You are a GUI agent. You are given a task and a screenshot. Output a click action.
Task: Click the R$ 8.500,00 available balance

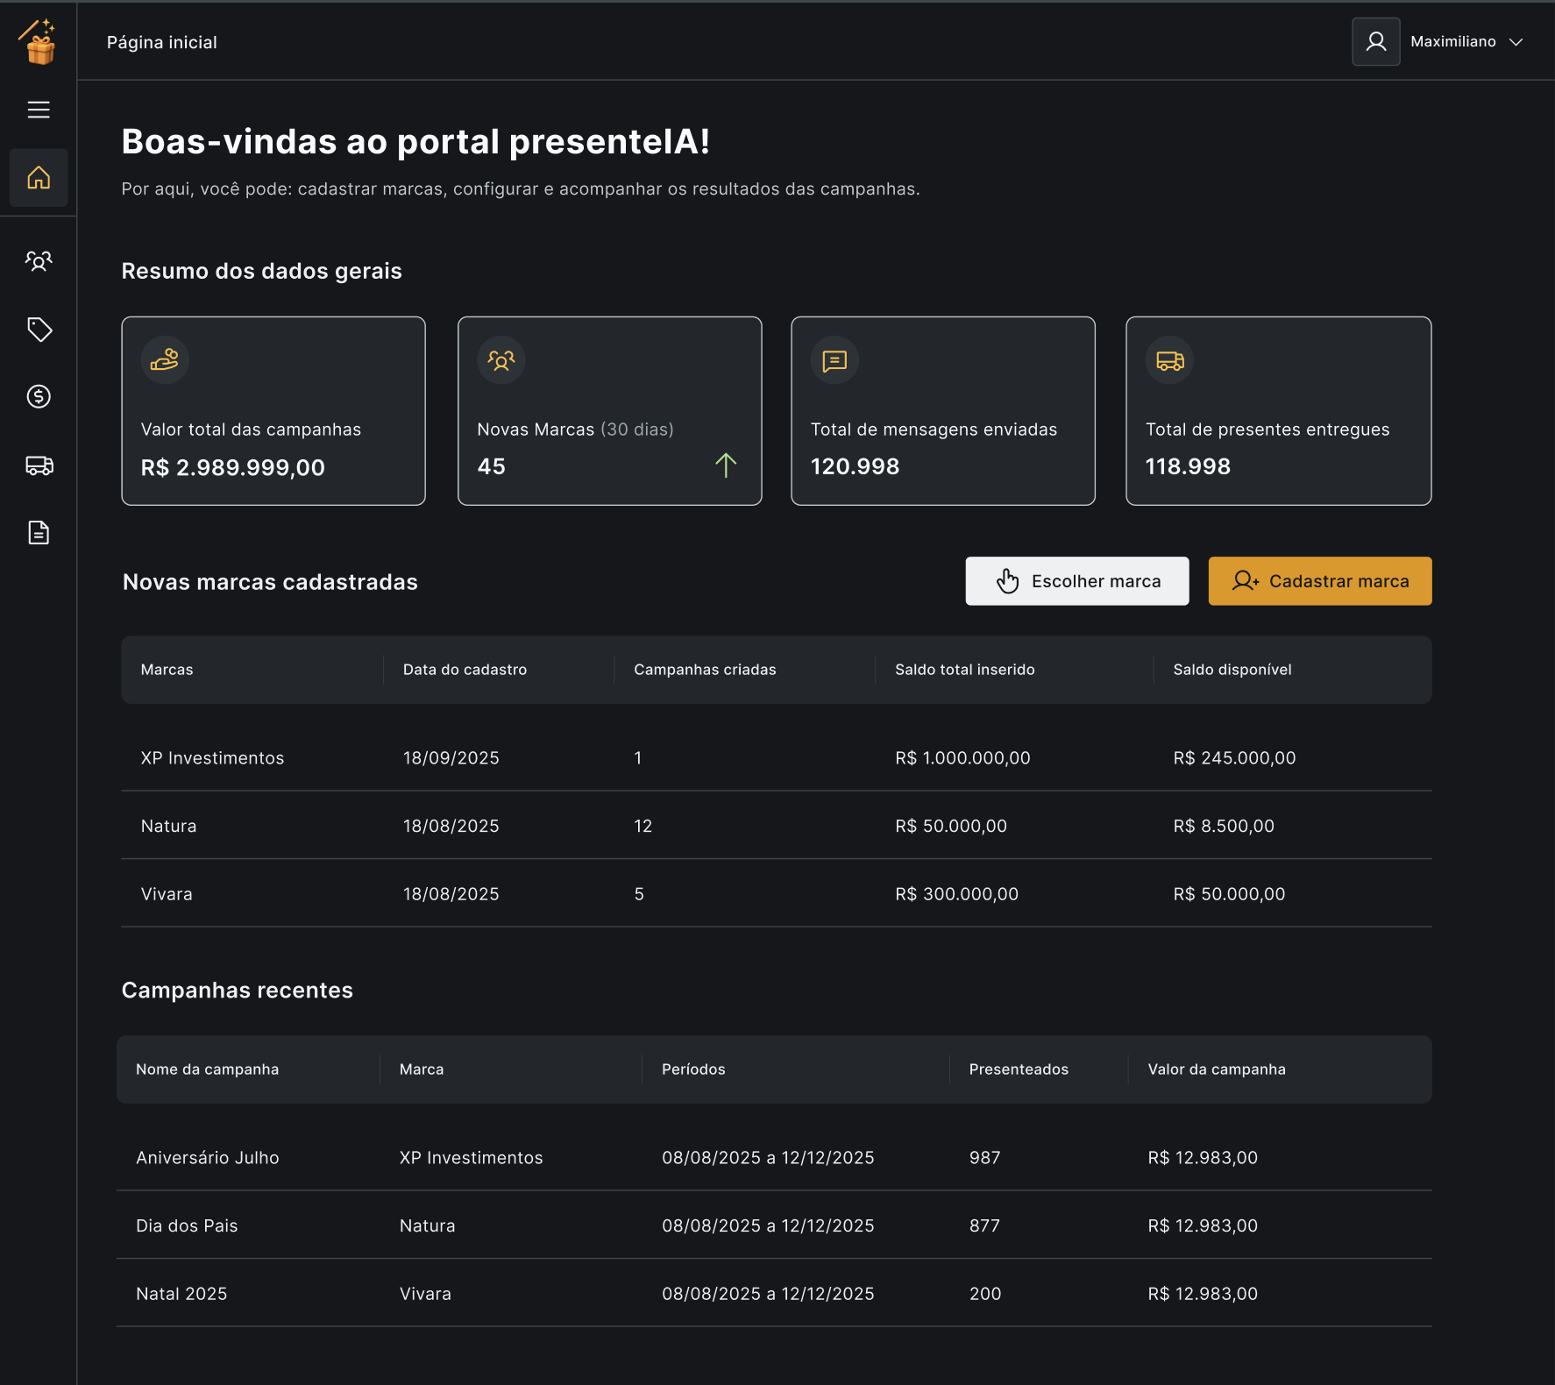1224,826
